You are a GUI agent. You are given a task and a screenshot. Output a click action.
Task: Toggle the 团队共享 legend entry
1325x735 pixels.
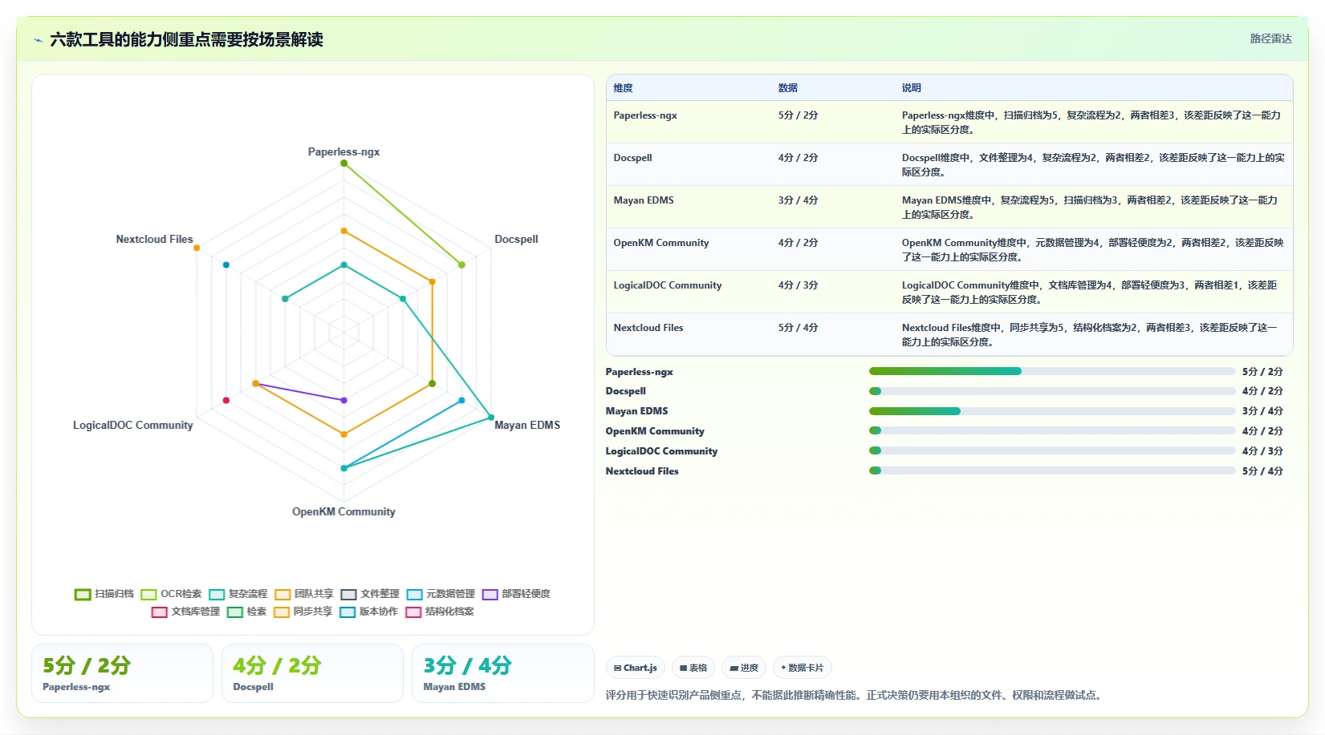click(x=304, y=594)
